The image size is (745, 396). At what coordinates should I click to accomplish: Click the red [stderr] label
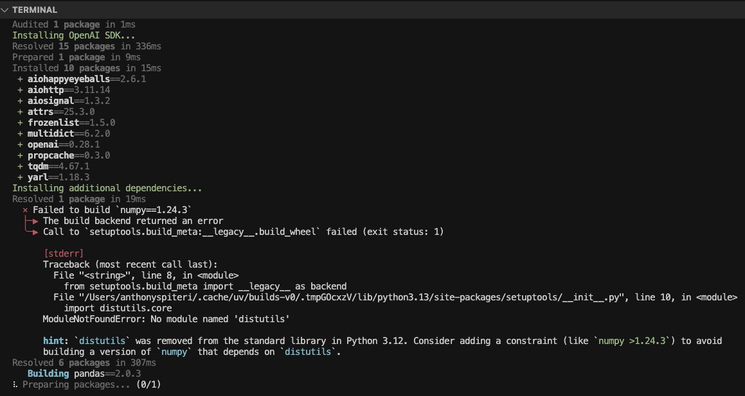click(x=64, y=254)
